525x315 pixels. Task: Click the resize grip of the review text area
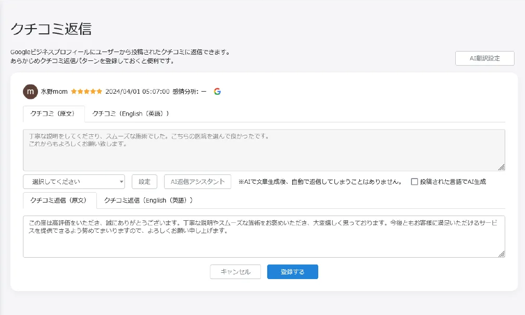[502, 167]
